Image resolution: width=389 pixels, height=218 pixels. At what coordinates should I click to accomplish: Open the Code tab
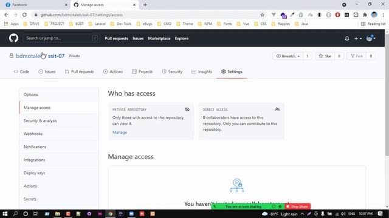(22, 71)
